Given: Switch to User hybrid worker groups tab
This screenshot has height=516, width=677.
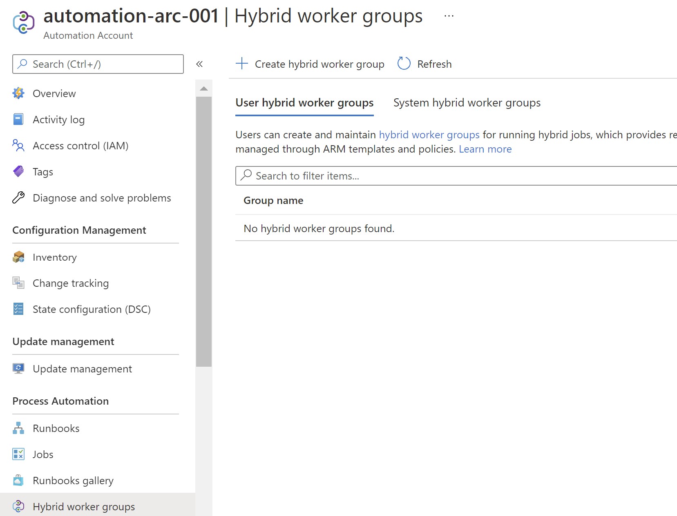Looking at the screenshot, I should [304, 103].
